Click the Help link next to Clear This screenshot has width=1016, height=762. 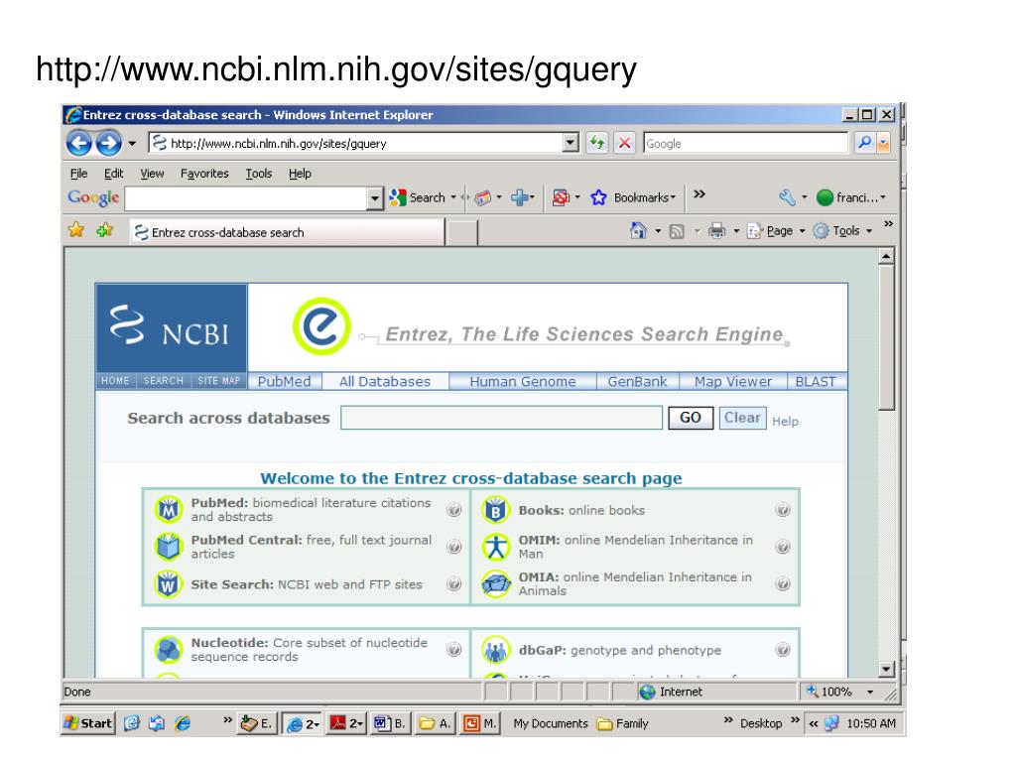click(785, 421)
